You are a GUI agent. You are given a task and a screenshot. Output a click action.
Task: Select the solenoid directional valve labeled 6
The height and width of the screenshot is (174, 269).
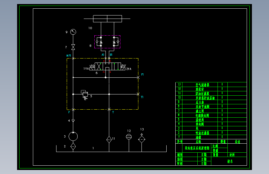point(108,67)
